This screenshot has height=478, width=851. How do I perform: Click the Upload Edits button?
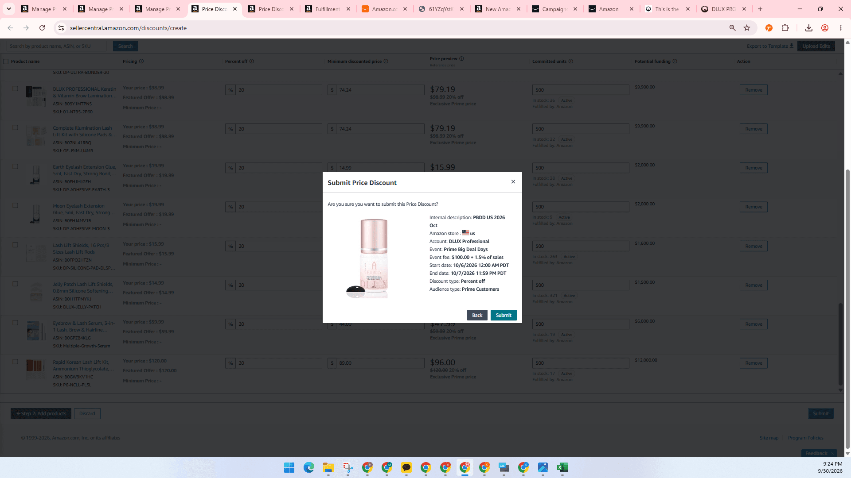816,46
